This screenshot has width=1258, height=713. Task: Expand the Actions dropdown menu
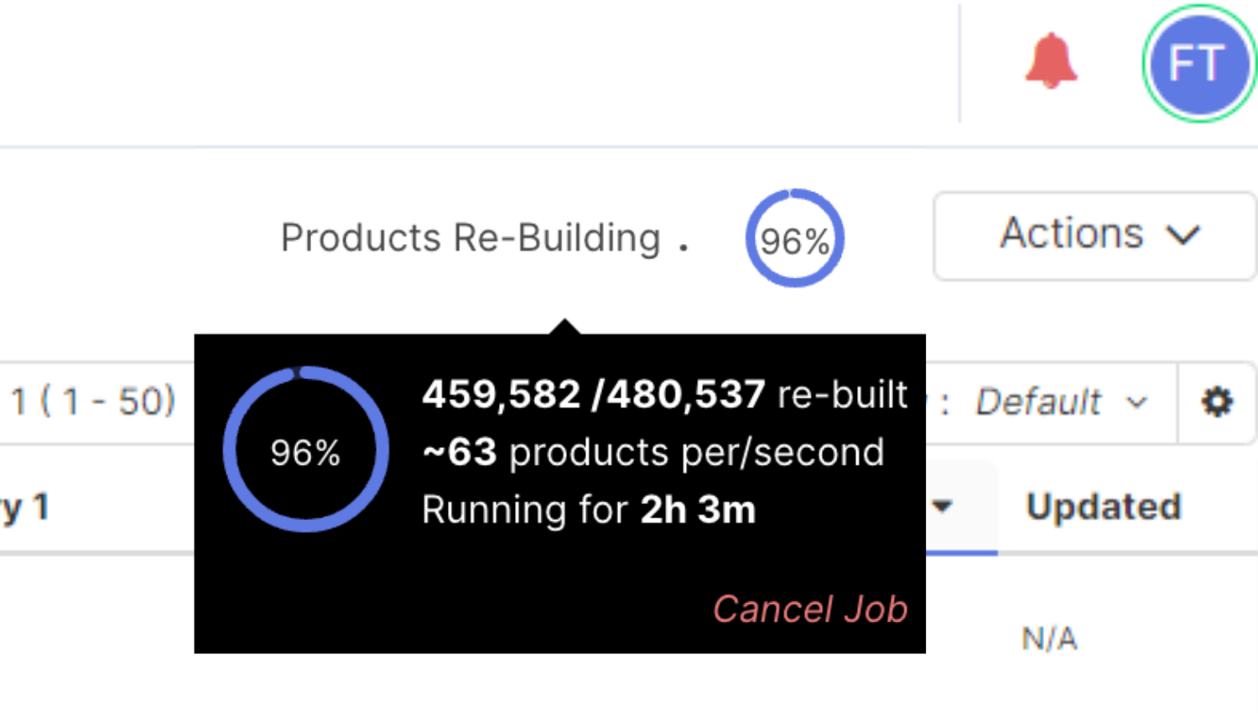[1094, 236]
